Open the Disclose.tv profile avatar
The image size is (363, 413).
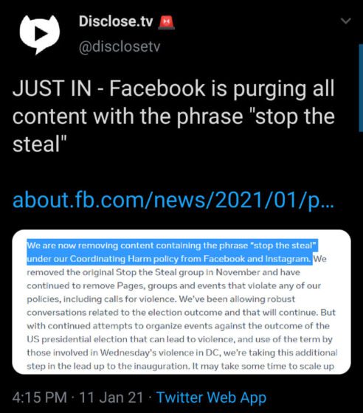40,34
